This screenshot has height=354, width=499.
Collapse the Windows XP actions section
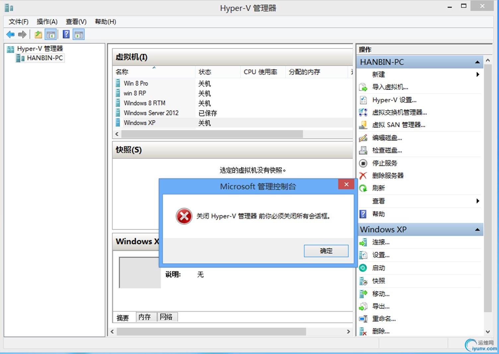pyautogui.click(x=477, y=230)
